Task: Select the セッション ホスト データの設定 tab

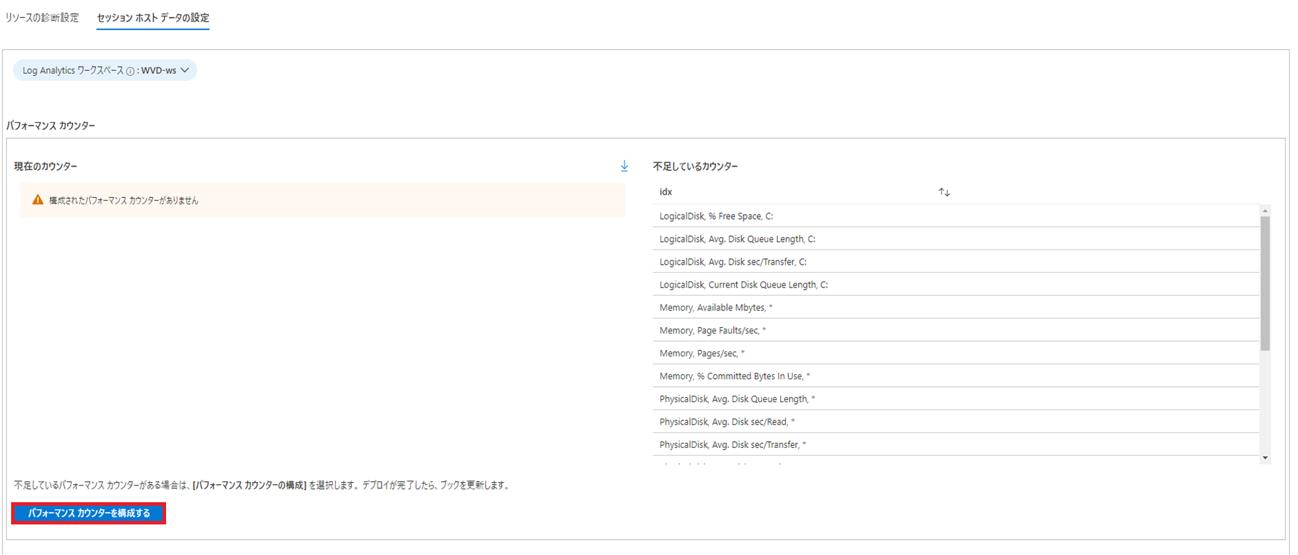Action: [153, 18]
